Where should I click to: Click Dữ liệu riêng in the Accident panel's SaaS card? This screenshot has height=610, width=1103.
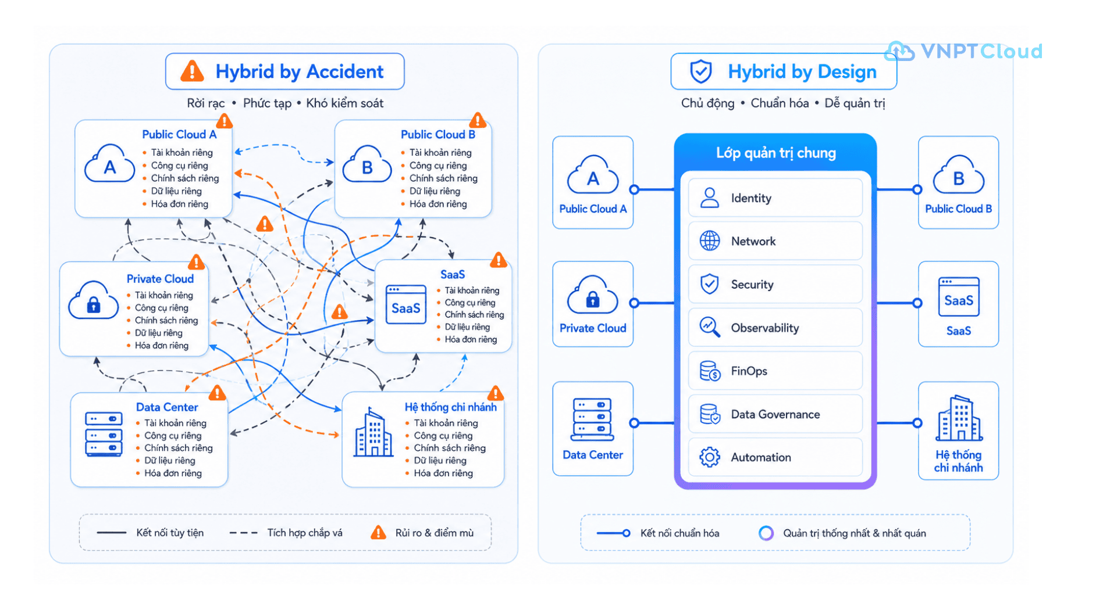pos(467,326)
